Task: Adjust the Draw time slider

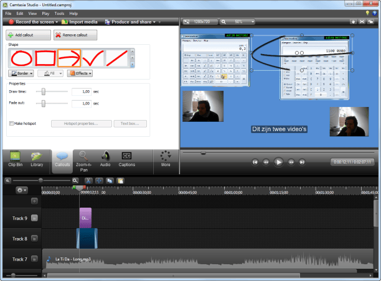Action: [43, 91]
